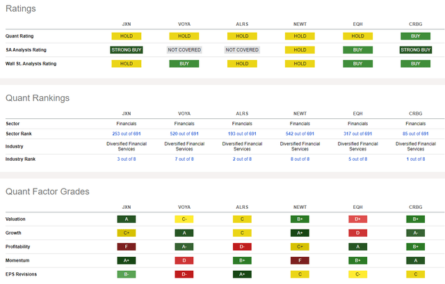Viewport: 445px width, 284px height.
Task: Click JXN SA Analysts STRONG BUY badge
Action: (127, 50)
